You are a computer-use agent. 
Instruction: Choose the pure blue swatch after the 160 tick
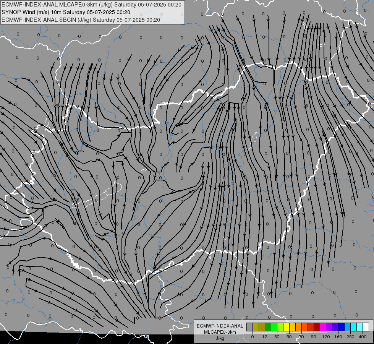[x=341, y=327]
